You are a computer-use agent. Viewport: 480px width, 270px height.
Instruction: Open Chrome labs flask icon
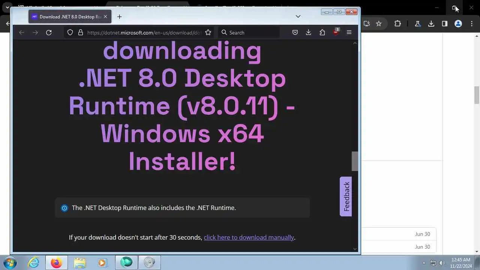pyautogui.click(x=417, y=24)
